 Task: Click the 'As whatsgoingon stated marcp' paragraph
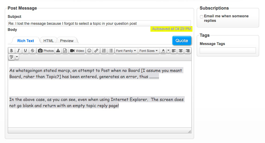[x=96, y=73]
